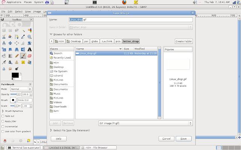The height and width of the screenshot is (150, 241).
Task: Expand Select File Type (By Extension)
Action: (51, 130)
